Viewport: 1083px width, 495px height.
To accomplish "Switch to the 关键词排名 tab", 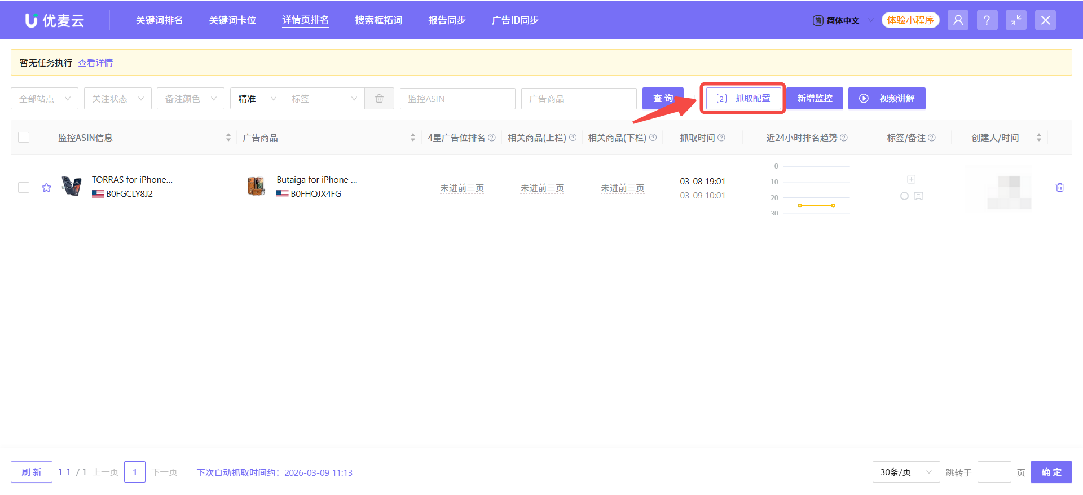I will [x=159, y=20].
